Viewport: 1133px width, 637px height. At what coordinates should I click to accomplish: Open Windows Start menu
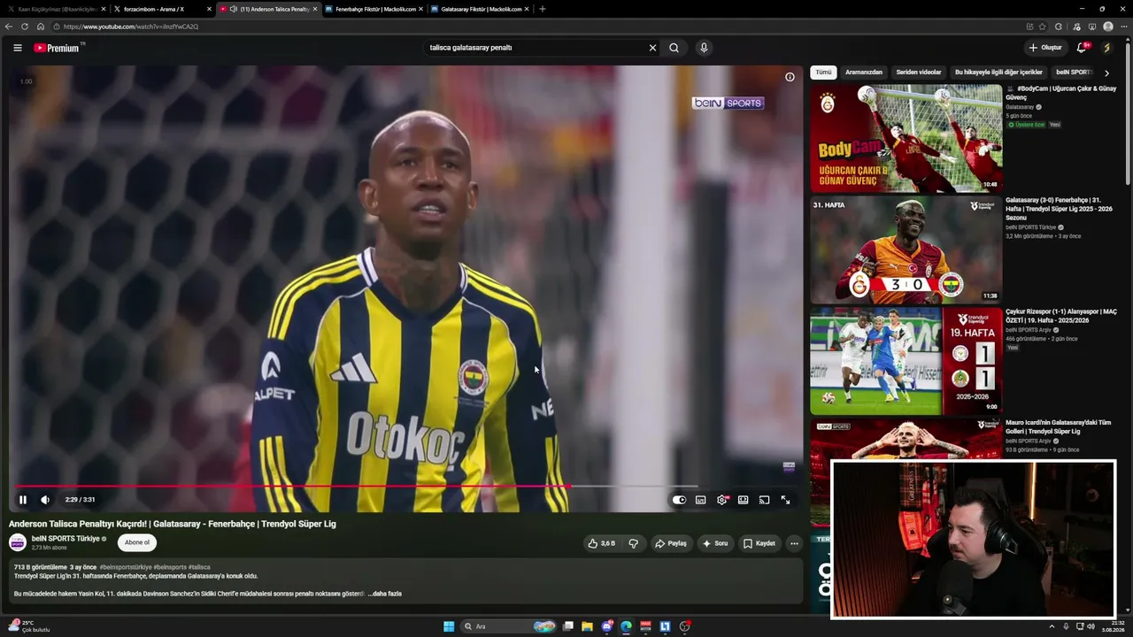(x=449, y=626)
